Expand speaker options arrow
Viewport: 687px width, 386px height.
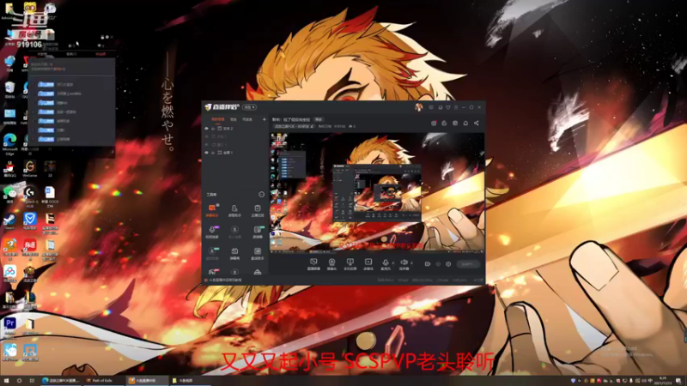(411, 263)
